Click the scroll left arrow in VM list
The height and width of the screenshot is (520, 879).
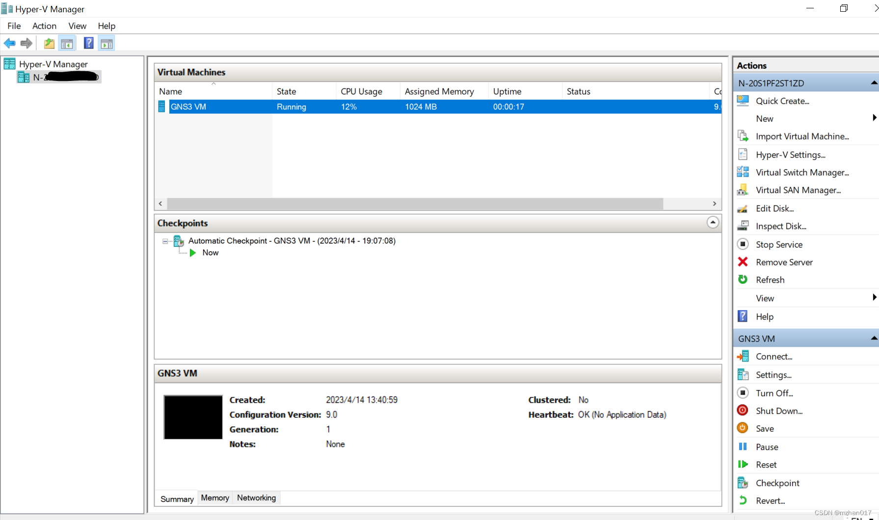click(160, 204)
